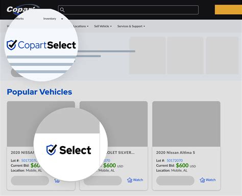Click Watch star icon on Chevrolet Silverado card
Image resolution: width=242 pixels, height=196 pixels.
click(130, 180)
